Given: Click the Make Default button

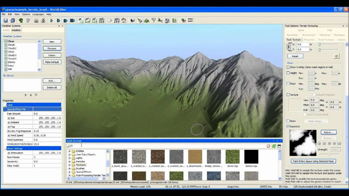Looking at the screenshot, I should point(52,62).
